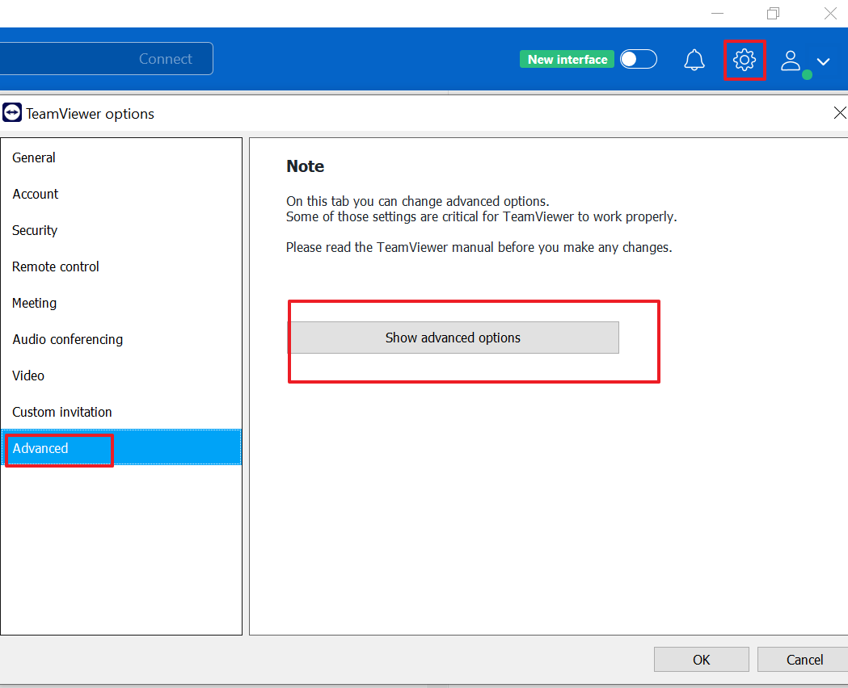Click the Cancel button
The image size is (848, 688).
[x=804, y=660]
